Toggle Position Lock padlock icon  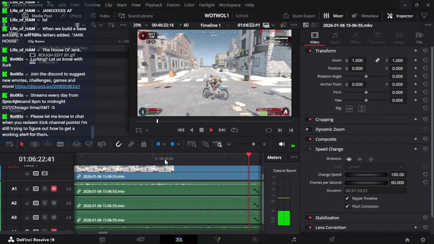[x=144, y=144]
